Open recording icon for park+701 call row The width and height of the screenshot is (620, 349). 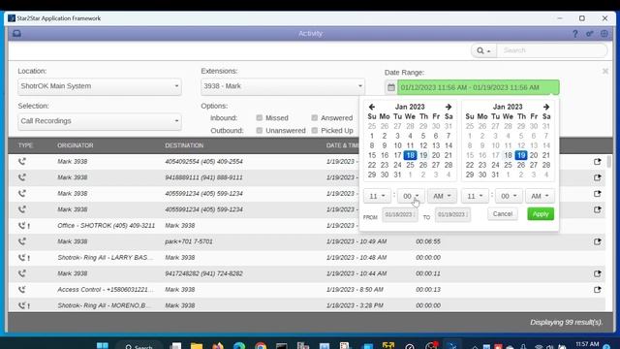[x=597, y=241]
